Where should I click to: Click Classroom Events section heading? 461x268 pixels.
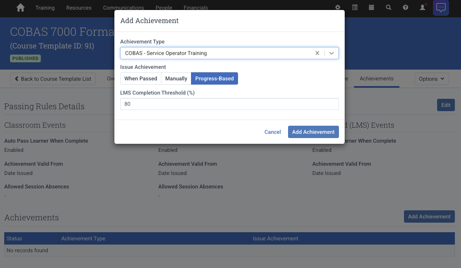pos(35,125)
